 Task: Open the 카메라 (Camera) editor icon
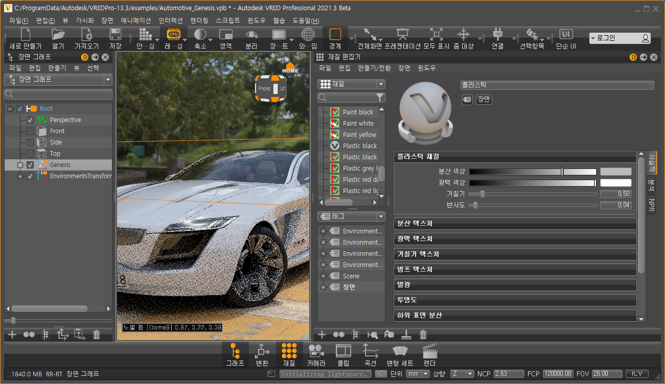[x=316, y=354]
